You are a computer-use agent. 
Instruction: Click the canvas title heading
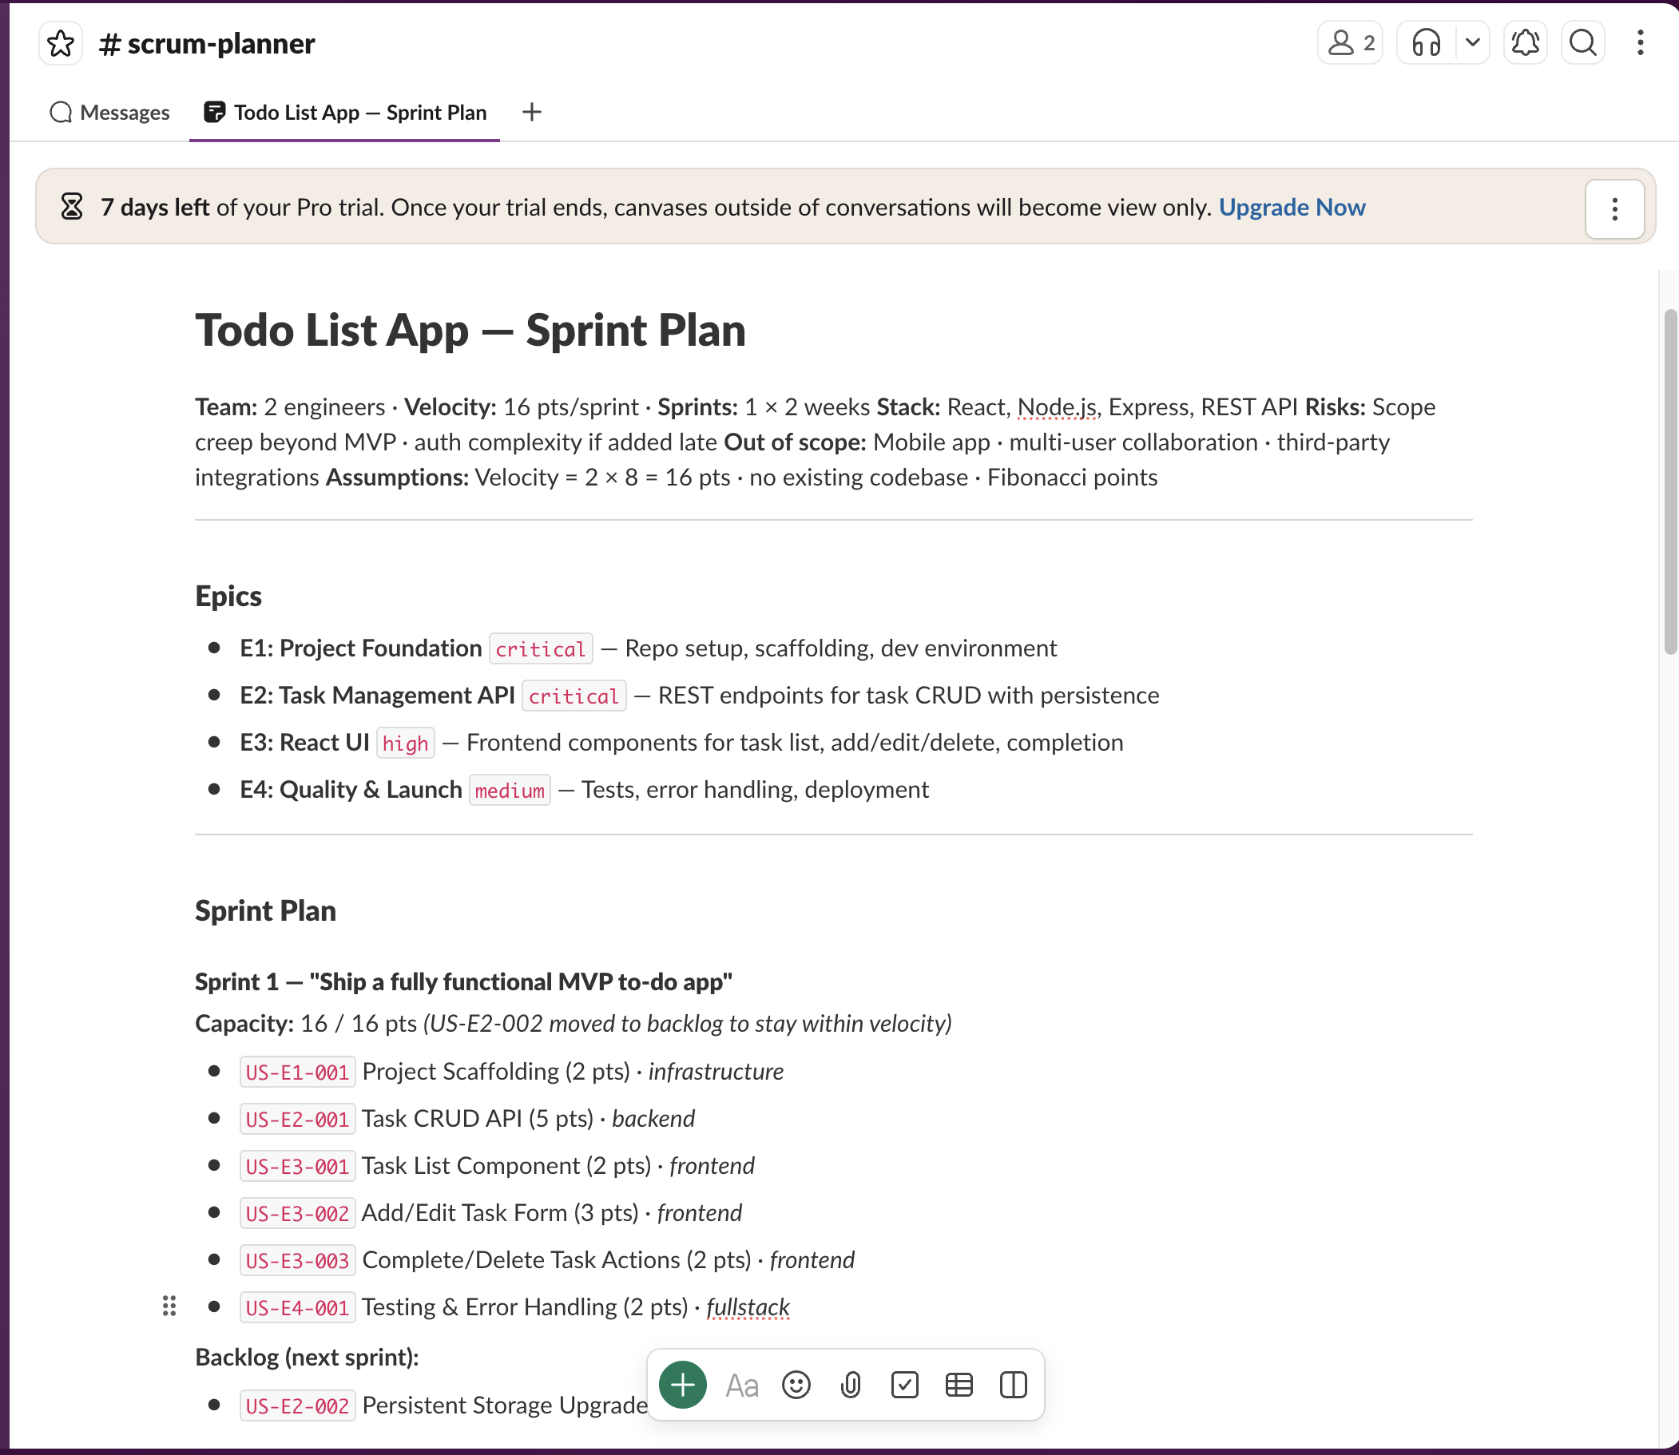(x=470, y=330)
